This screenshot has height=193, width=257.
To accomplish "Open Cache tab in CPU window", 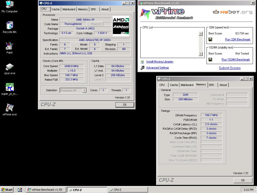I will [56, 9].
